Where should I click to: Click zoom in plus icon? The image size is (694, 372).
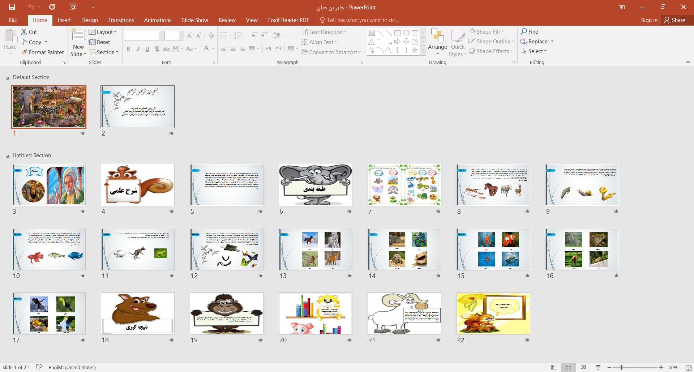[661, 367]
